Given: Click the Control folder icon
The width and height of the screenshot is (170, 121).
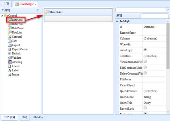Looking at the screenshot, I should 6,16.
